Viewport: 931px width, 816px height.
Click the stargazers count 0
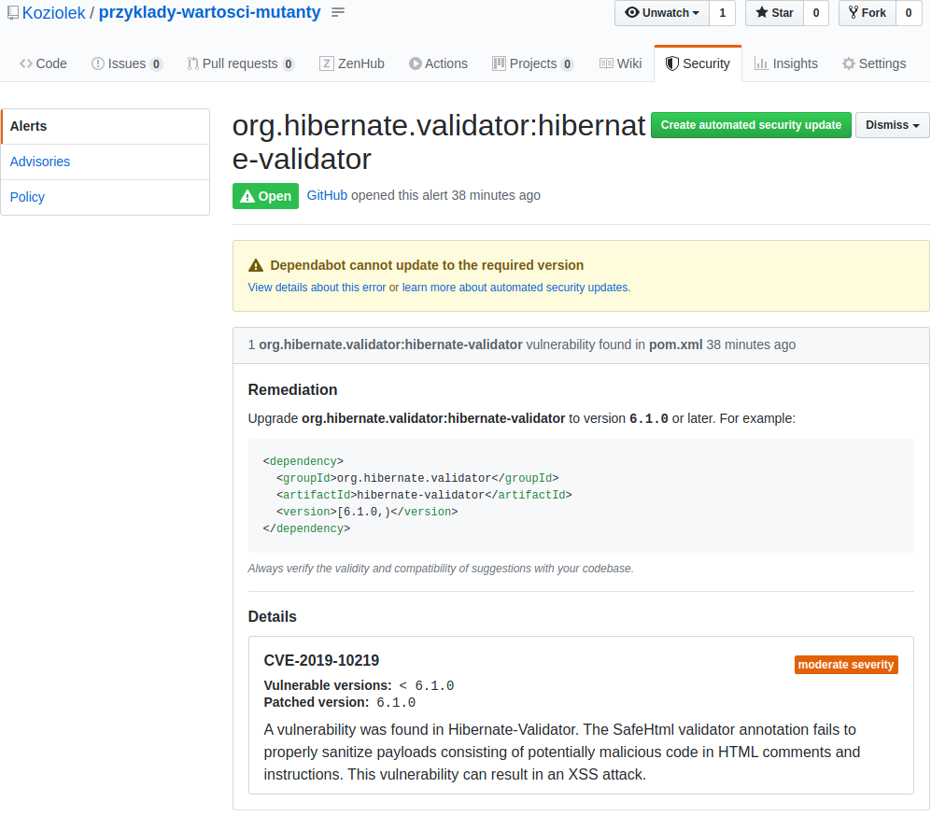coord(816,12)
